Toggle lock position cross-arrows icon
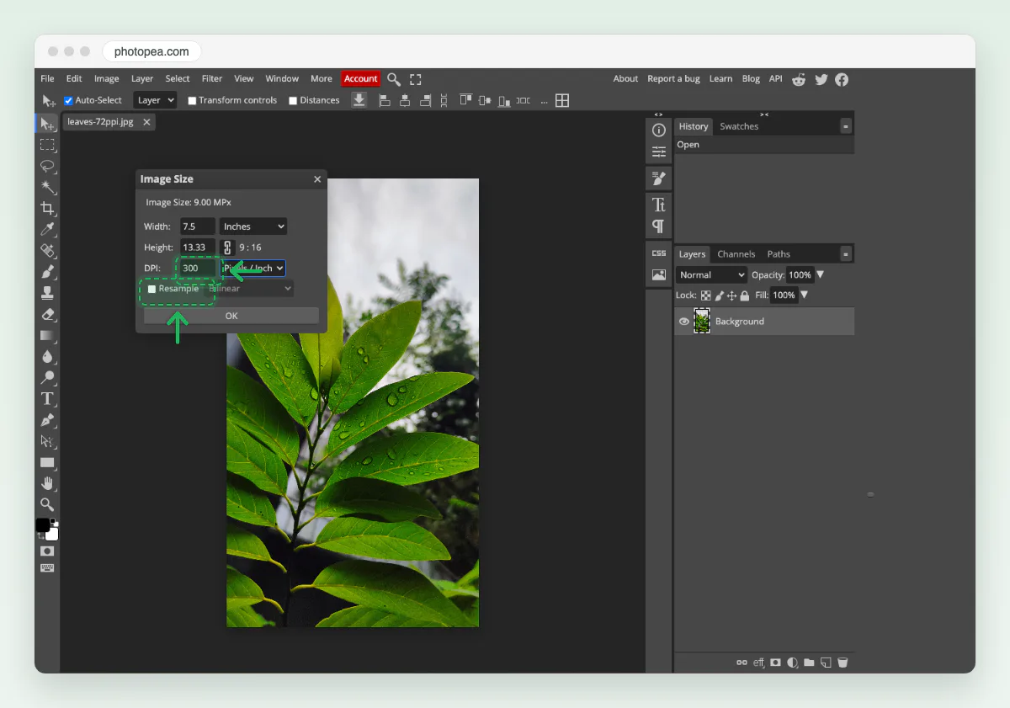The height and width of the screenshot is (708, 1010). coord(731,295)
